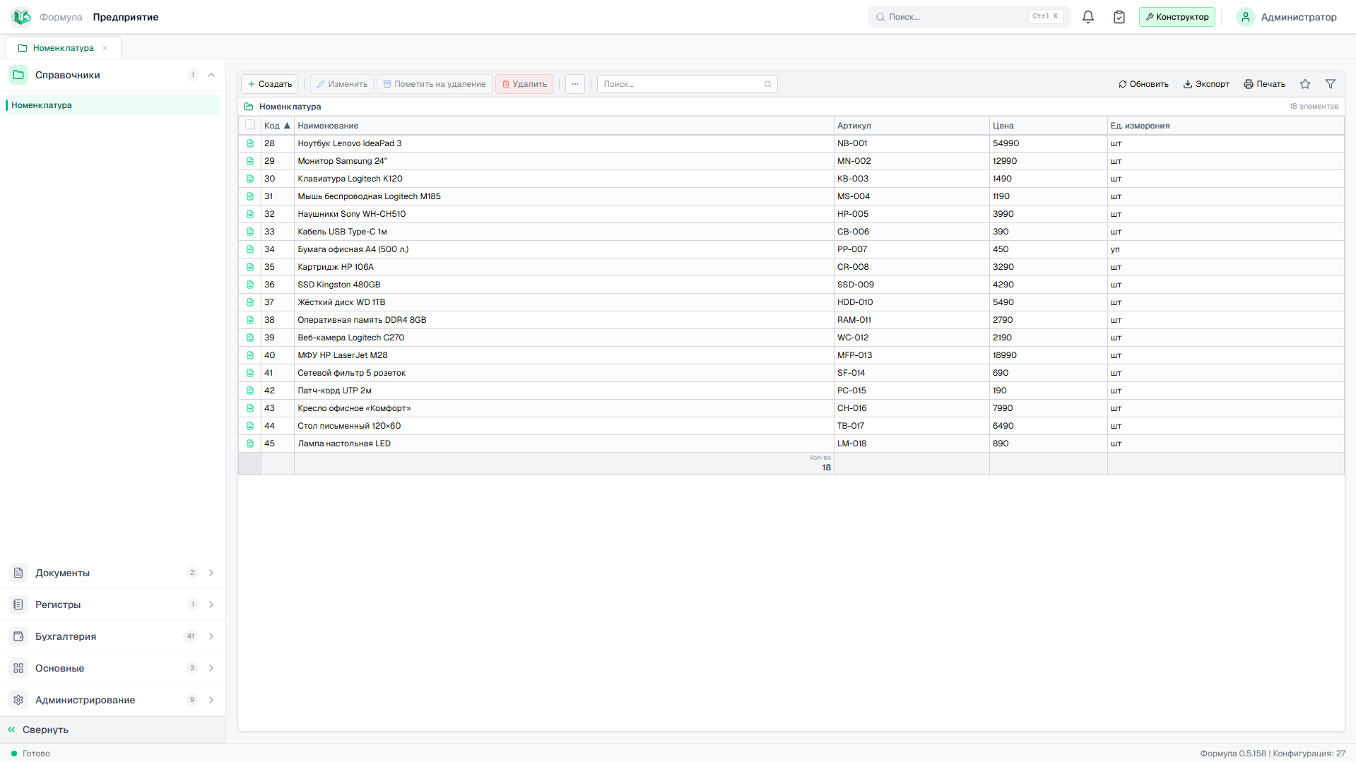Open the more actions ellipsis button

click(x=575, y=84)
